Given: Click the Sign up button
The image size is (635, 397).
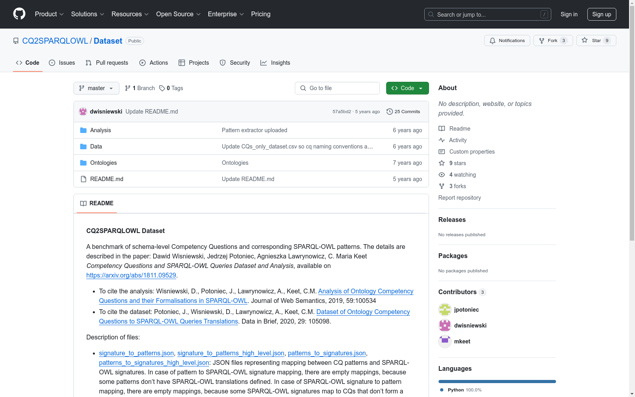Looking at the screenshot, I should 602,14.
